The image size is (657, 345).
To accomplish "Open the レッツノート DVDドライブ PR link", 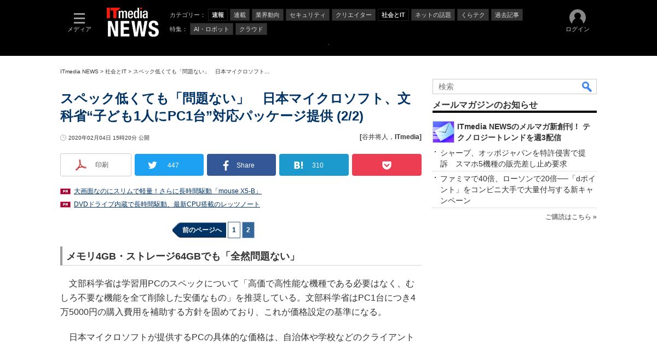I will coord(167,204).
